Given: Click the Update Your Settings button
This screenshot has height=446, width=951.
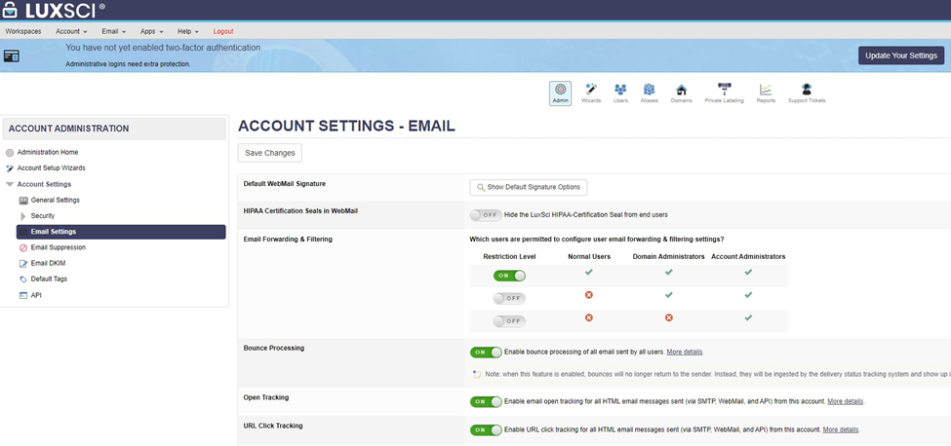Looking at the screenshot, I should (x=900, y=56).
